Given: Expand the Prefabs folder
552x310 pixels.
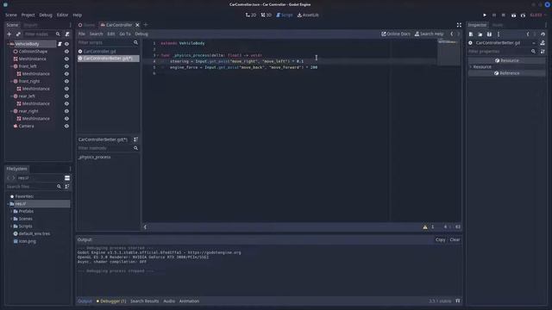Looking at the screenshot, I should 11,211.
